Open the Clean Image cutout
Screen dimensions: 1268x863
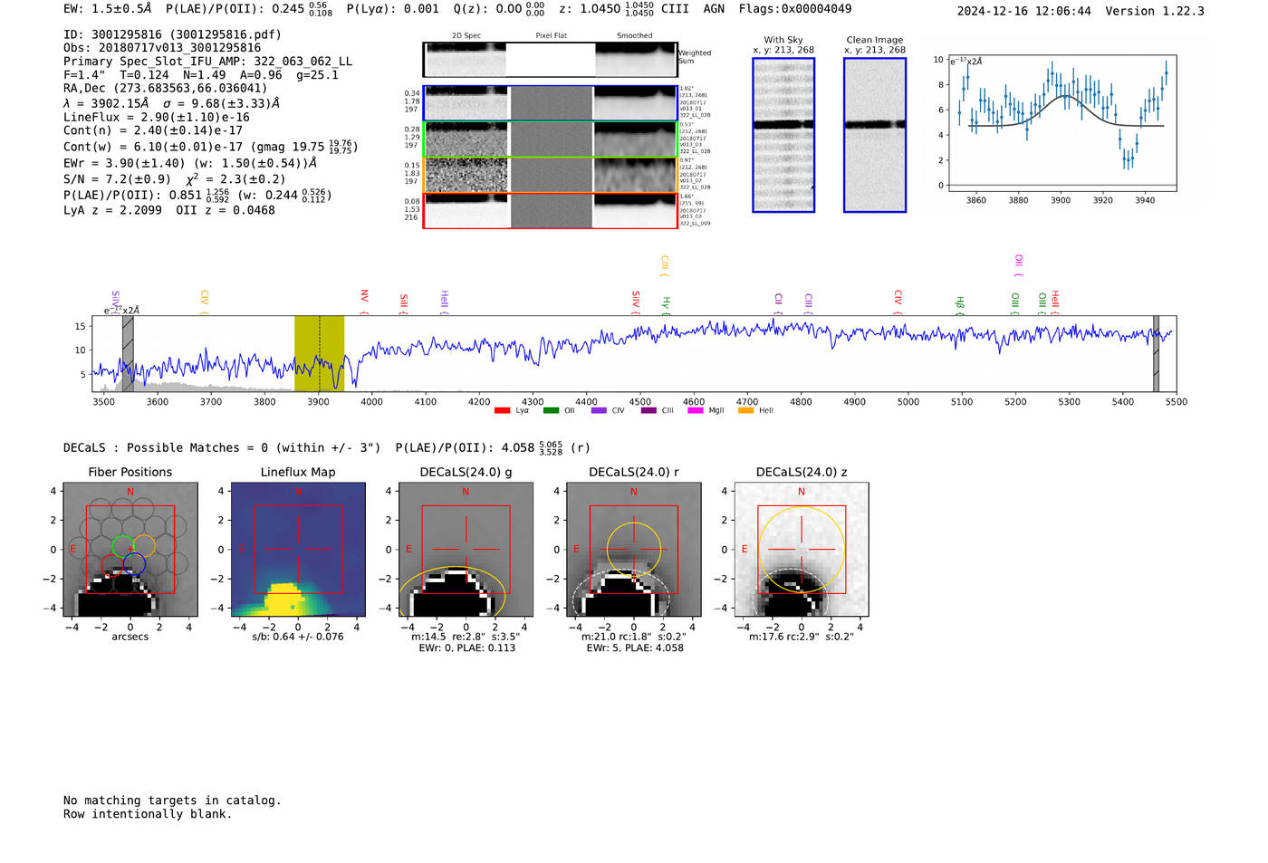point(875,135)
